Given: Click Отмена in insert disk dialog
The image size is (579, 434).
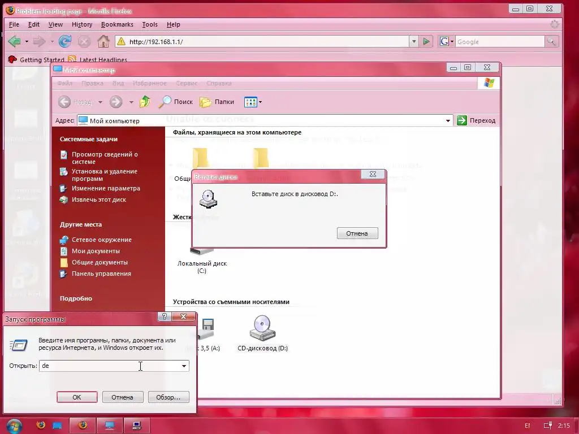Looking at the screenshot, I should pyautogui.click(x=357, y=233).
